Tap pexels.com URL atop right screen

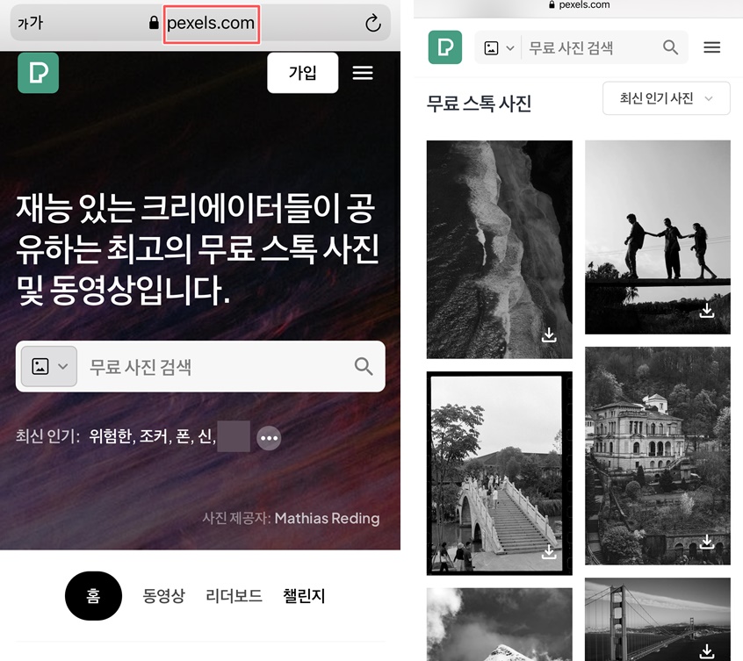point(584,4)
